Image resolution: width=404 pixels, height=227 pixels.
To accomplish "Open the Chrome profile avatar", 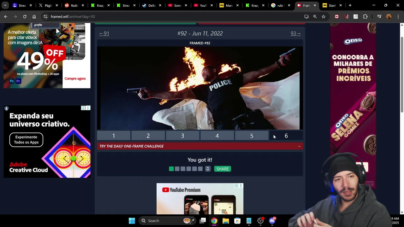I will pos(389,16).
